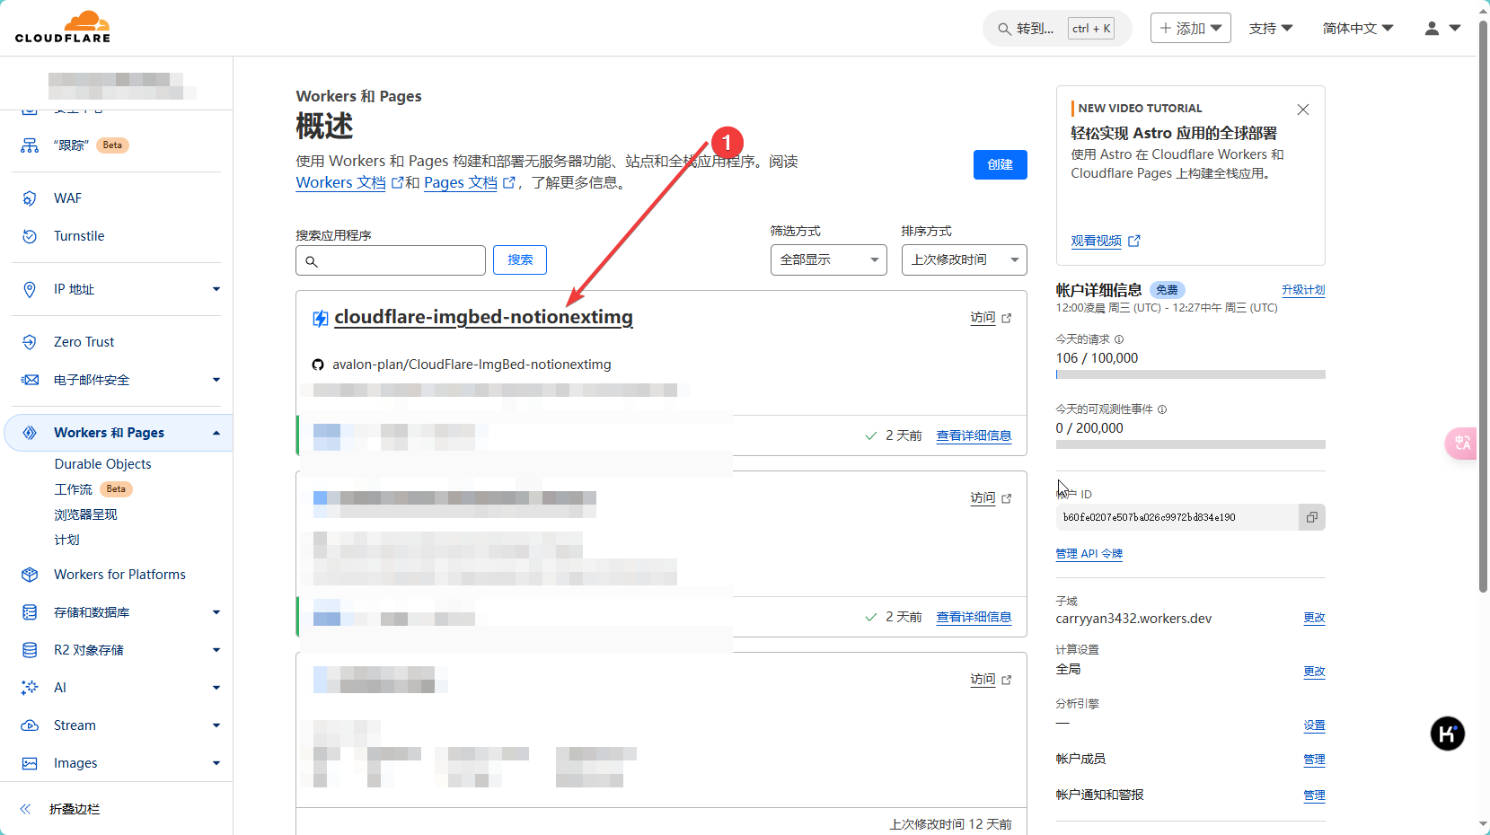Open 工作流 in the sidebar

tap(74, 489)
